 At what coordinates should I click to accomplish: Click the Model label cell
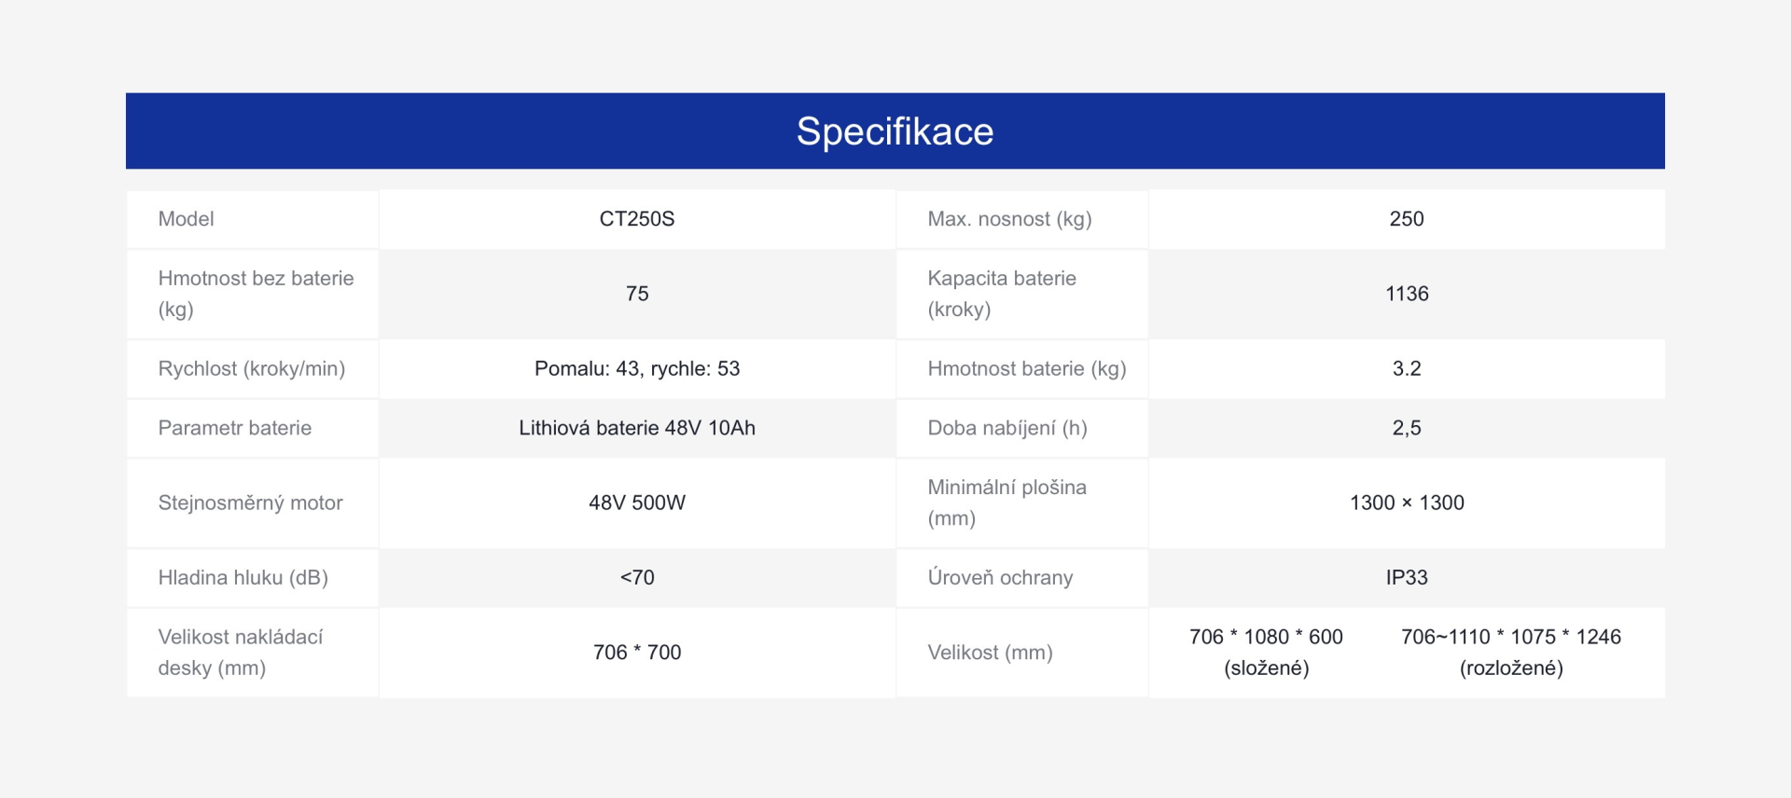click(x=253, y=219)
